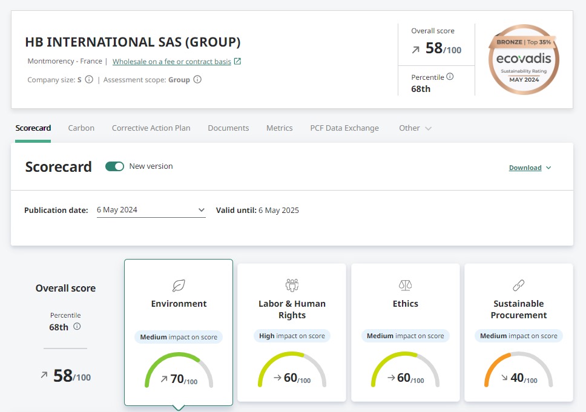Go to the PCF Data Exchange tab

tap(344, 128)
